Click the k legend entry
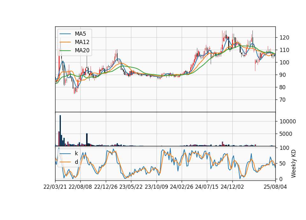Image resolution: width=306 pixels, height=220 pixels. [x=76, y=153]
